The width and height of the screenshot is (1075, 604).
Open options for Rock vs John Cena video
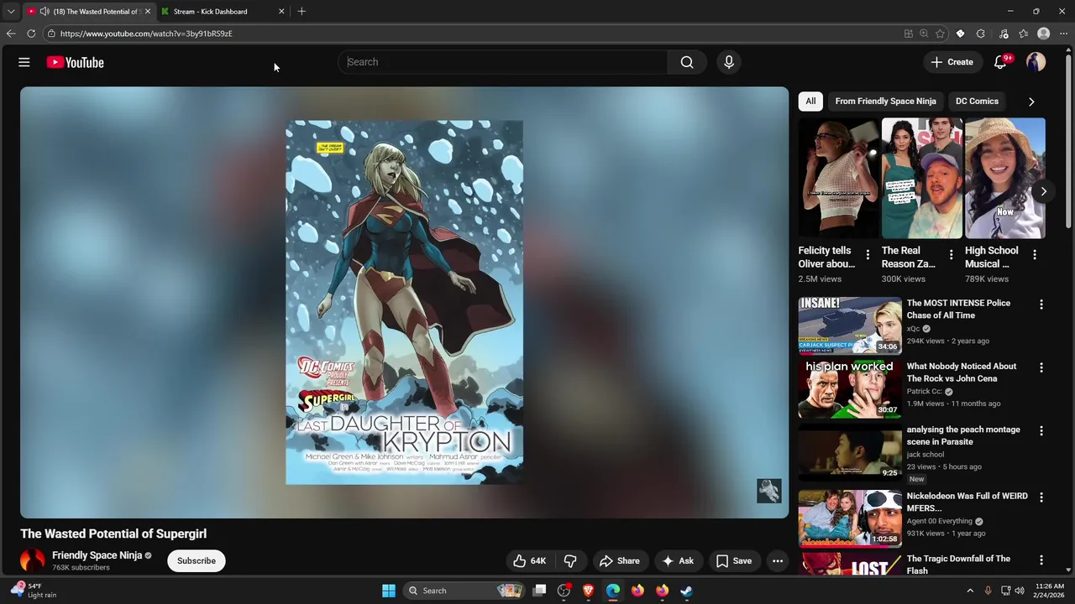pos(1041,367)
